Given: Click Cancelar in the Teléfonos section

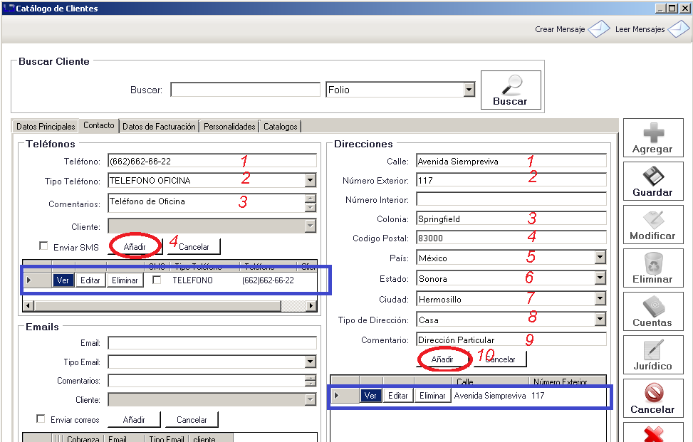Looking at the screenshot, I should [x=194, y=246].
